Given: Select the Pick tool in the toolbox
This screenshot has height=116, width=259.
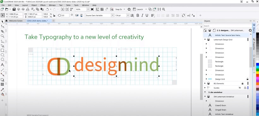Looking at the screenshot, I should (2, 21).
